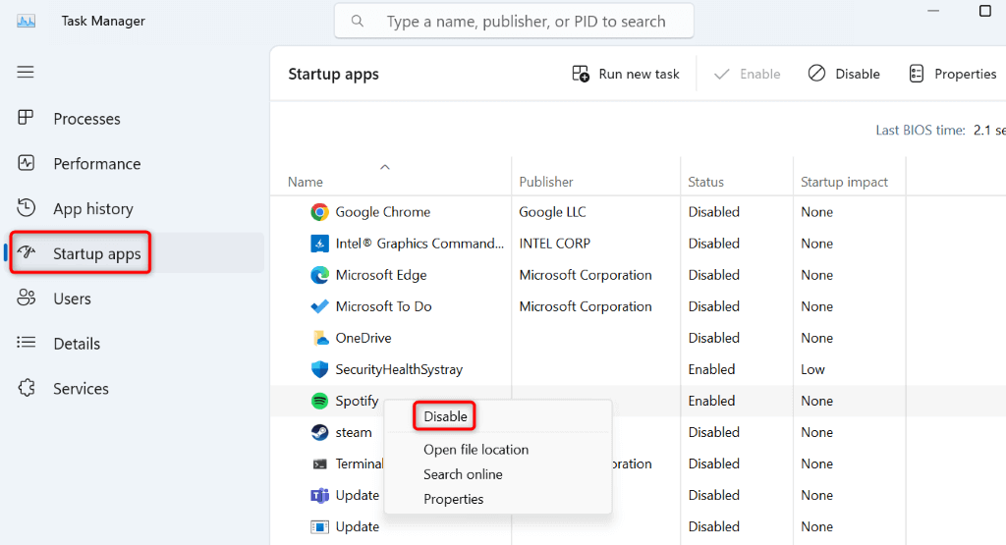Select Open file location menu entry

point(475,450)
